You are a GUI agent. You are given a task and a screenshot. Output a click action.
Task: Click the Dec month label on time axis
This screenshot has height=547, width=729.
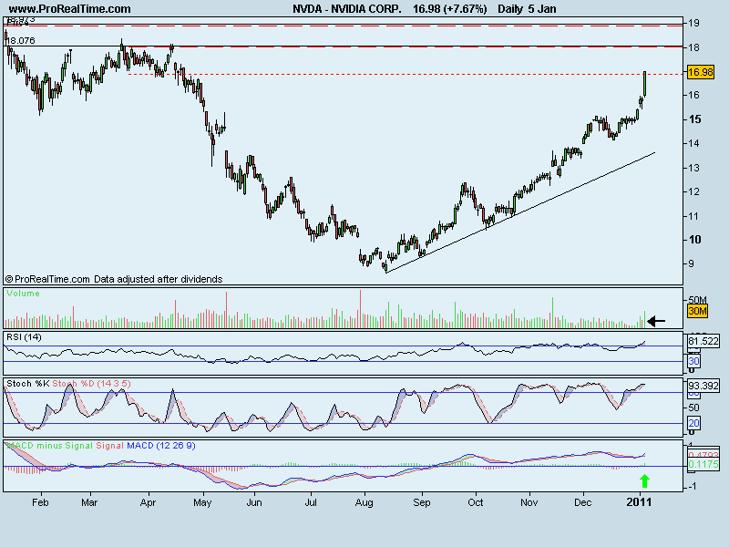[x=583, y=502]
